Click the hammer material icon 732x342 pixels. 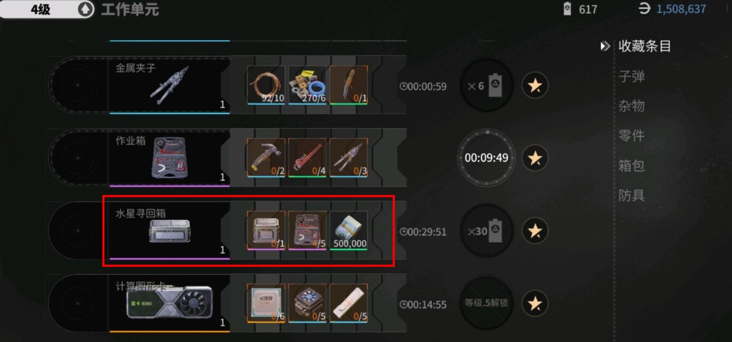pyautogui.click(x=266, y=157)
